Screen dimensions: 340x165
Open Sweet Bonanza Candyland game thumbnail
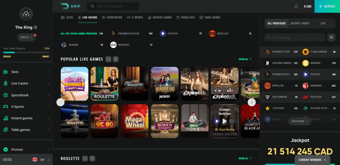pos(75,84)
